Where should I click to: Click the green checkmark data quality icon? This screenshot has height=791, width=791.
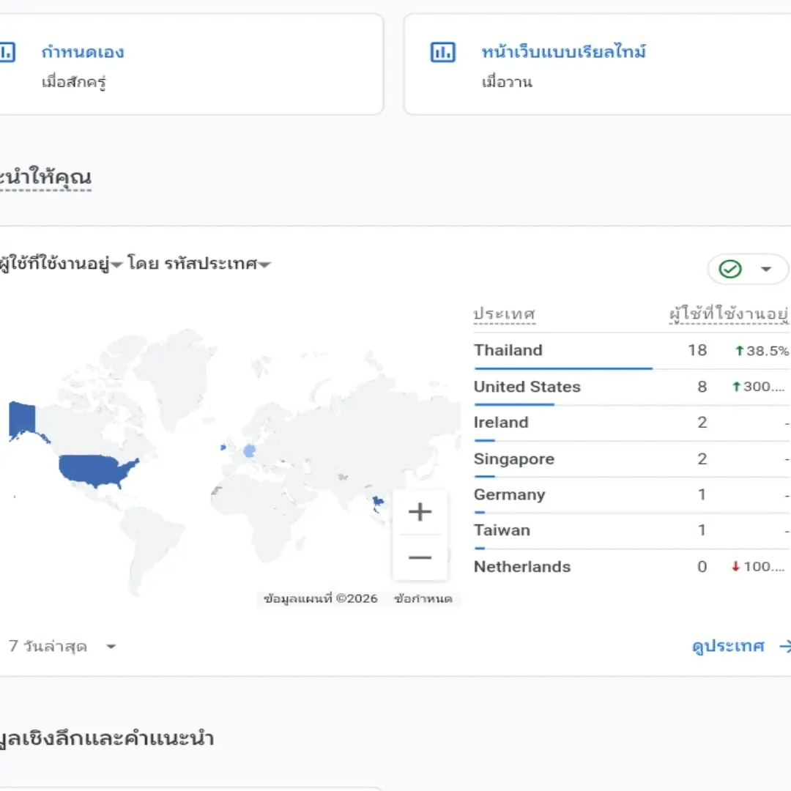pyautogui.click(x=729, y=269)
